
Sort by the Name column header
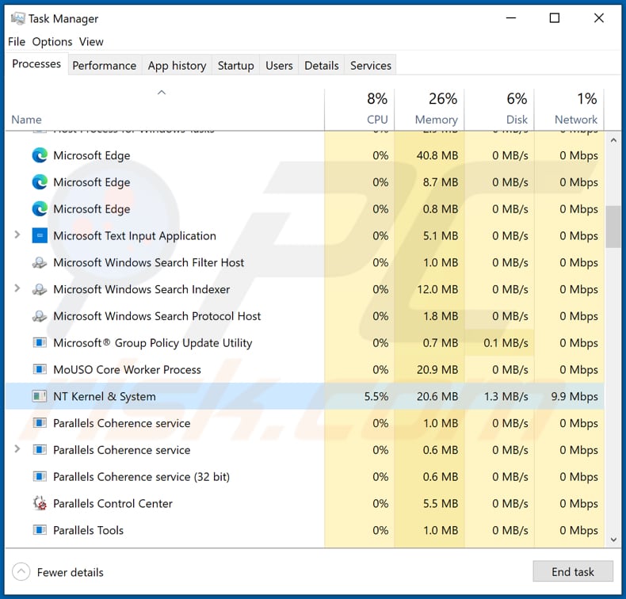pyautogui.click(x=26, y=120)
